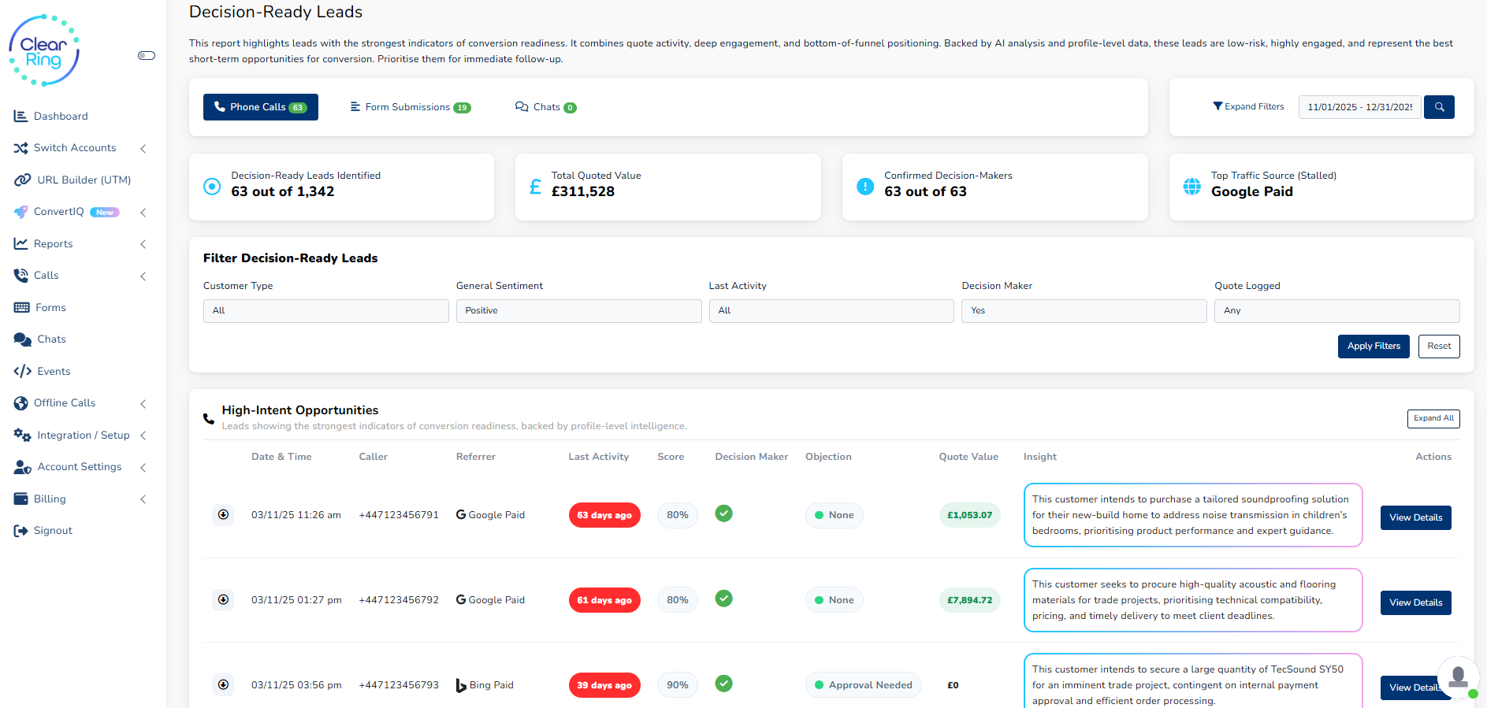The image size is (1487, 708).
Task: Click the Signout icon
Action: (x=21, y=531)
